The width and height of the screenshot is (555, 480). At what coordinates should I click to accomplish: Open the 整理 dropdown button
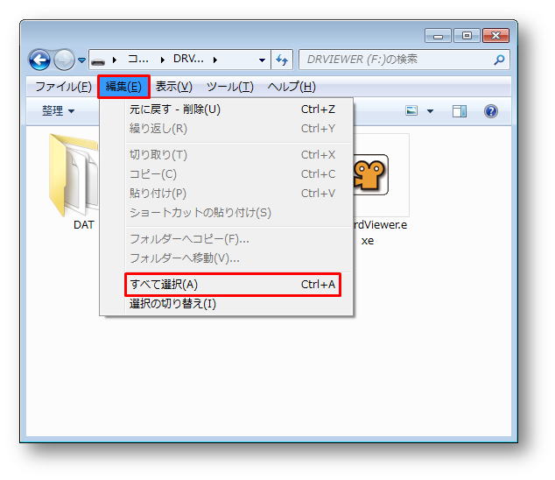(x=59, y=111)
